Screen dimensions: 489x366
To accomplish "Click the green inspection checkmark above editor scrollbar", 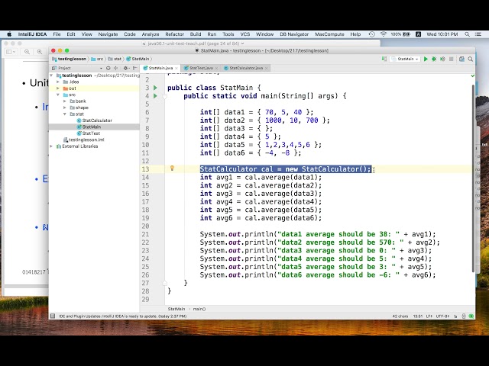I will pos(472,75).
